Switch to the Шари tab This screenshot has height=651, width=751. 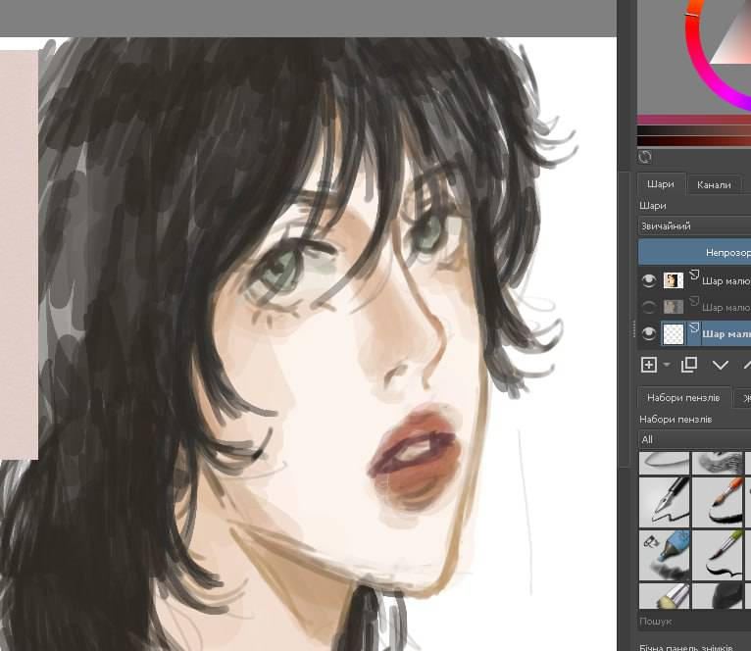click(661, 184)
